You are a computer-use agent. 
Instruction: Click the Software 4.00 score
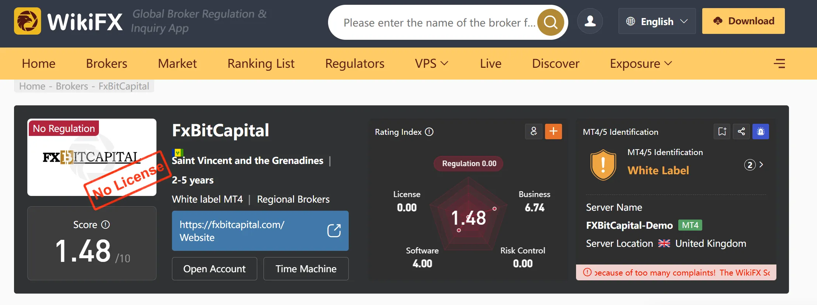422,257
